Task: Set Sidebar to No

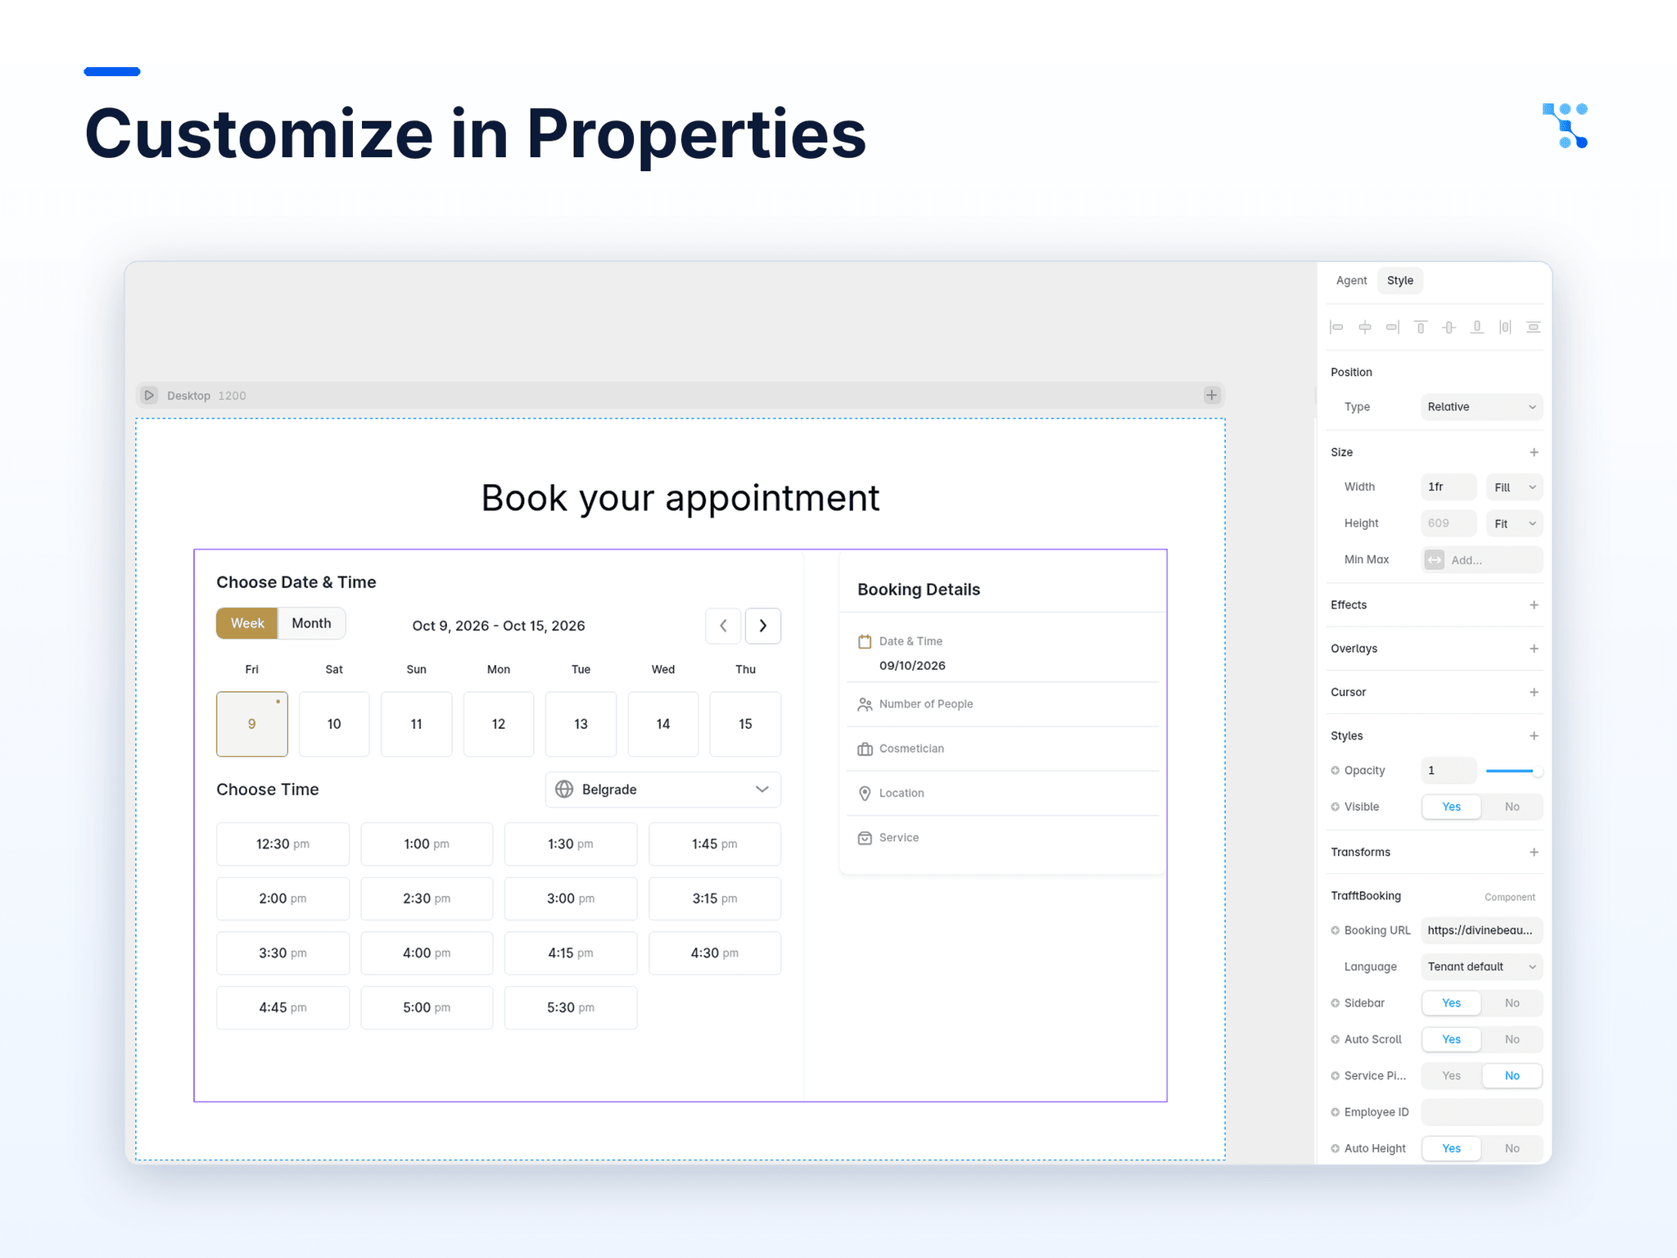Action: [x=1512, y=1003]
